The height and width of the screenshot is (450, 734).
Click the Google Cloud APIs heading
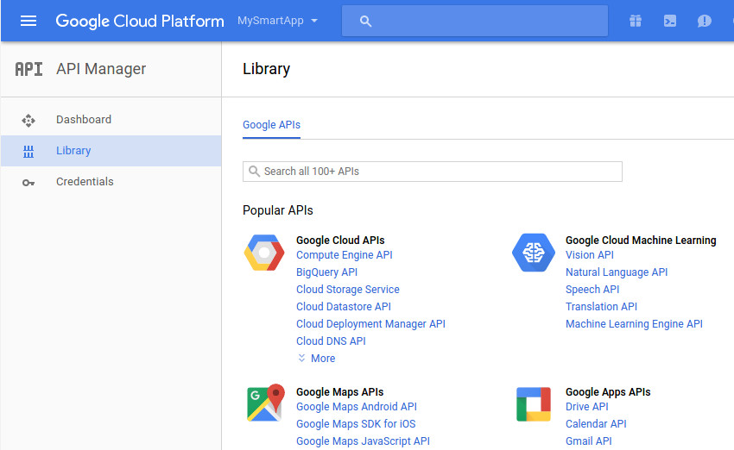point(340,241)
